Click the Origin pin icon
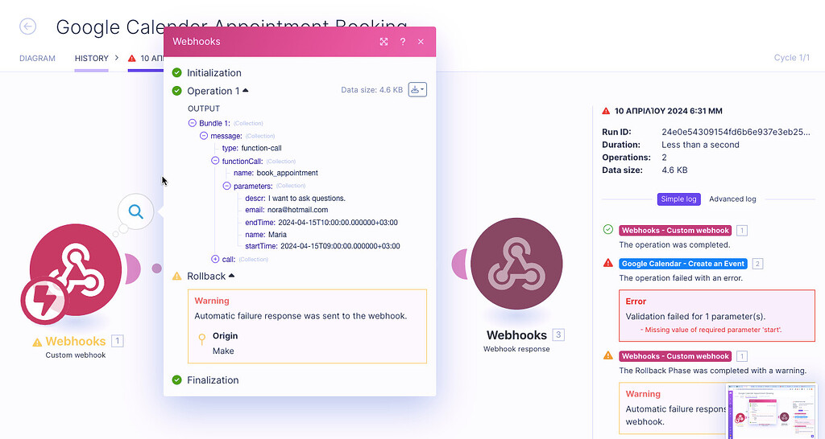825x439 pixels. [x=201, y=339]
